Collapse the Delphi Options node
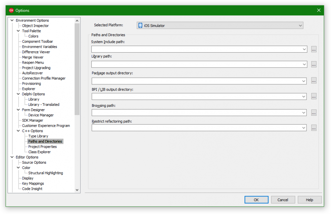The height and width of the screenshot is (214, 331). (18, 94)
